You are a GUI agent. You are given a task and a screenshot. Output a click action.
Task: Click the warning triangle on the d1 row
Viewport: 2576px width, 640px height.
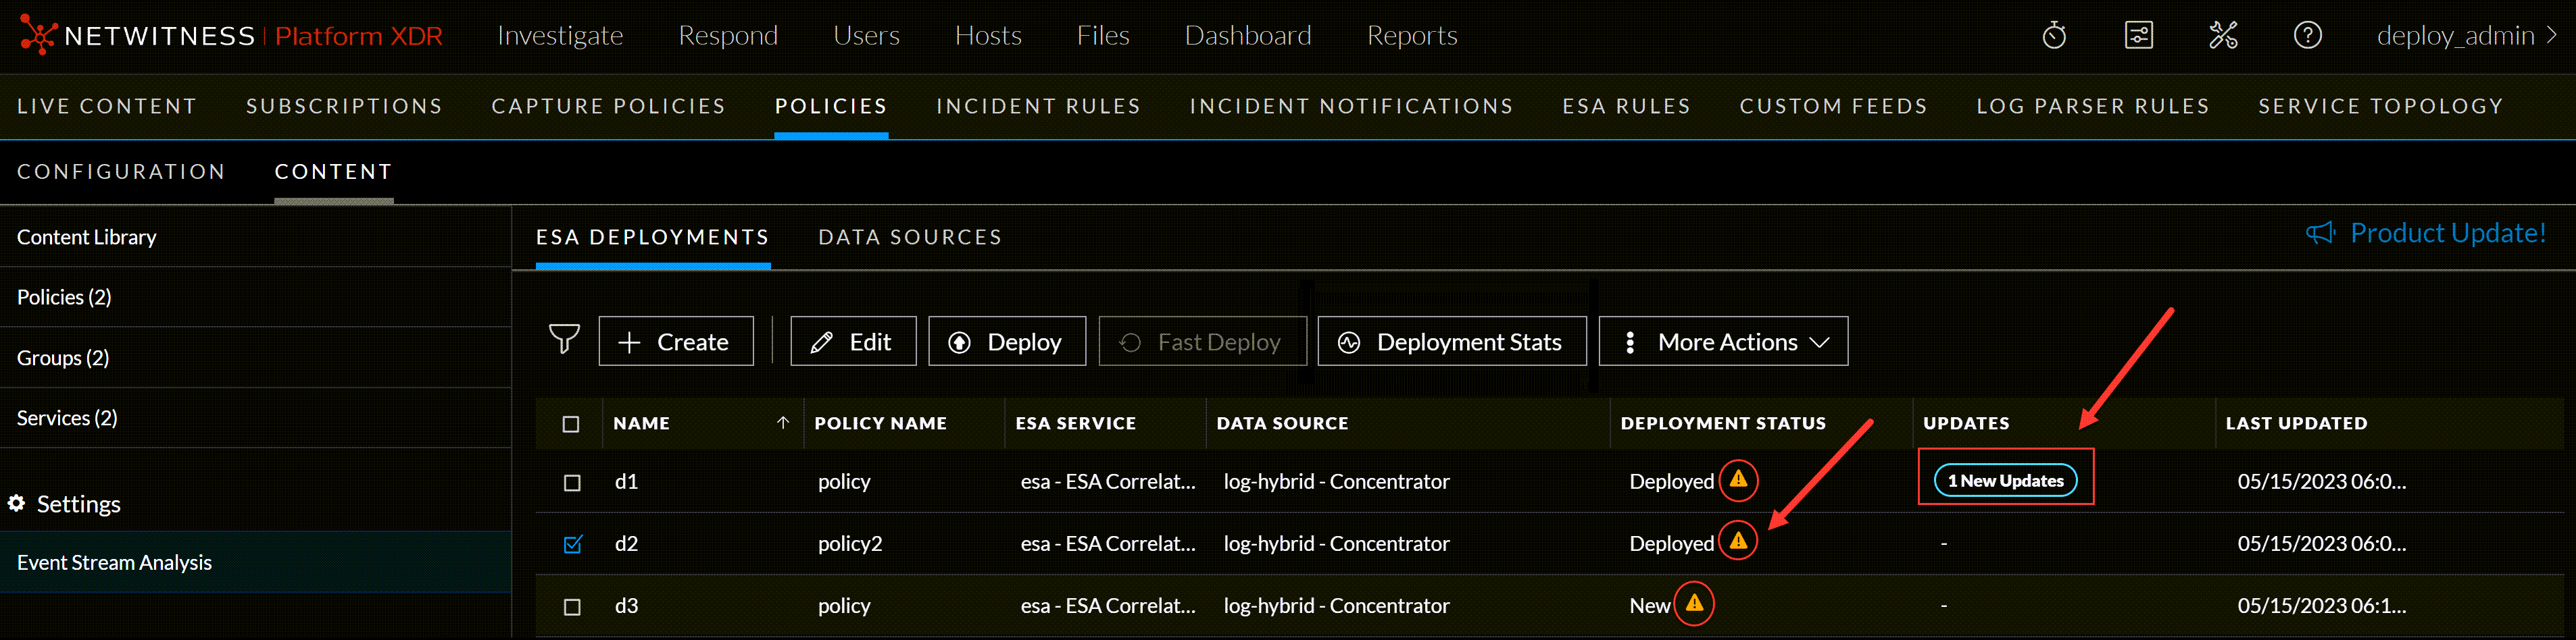tap(1738, 480)
